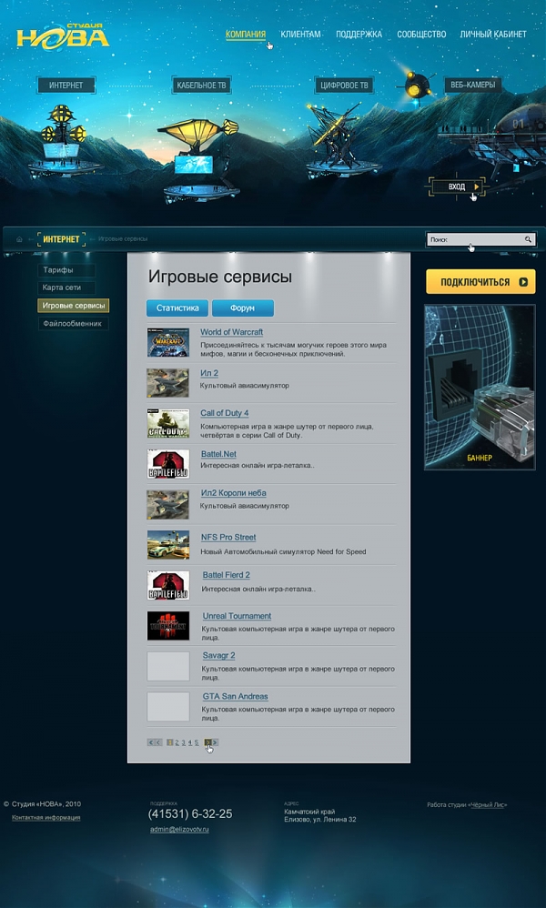Open the Ил 2 title link

[x=209, y=374]
